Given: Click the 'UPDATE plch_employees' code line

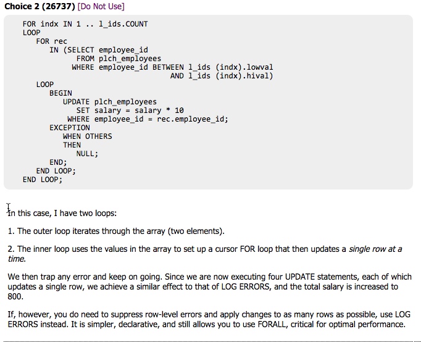Looking at the screenshot, I should coord(109,102).
